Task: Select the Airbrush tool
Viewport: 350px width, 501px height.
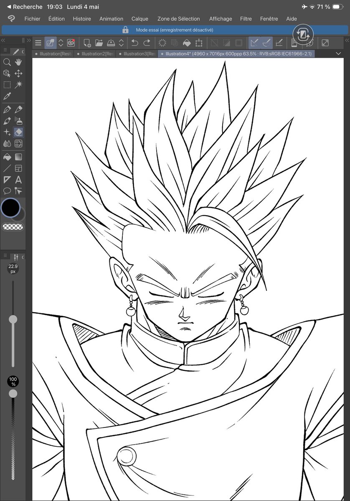Action: [x=18, y=121]
